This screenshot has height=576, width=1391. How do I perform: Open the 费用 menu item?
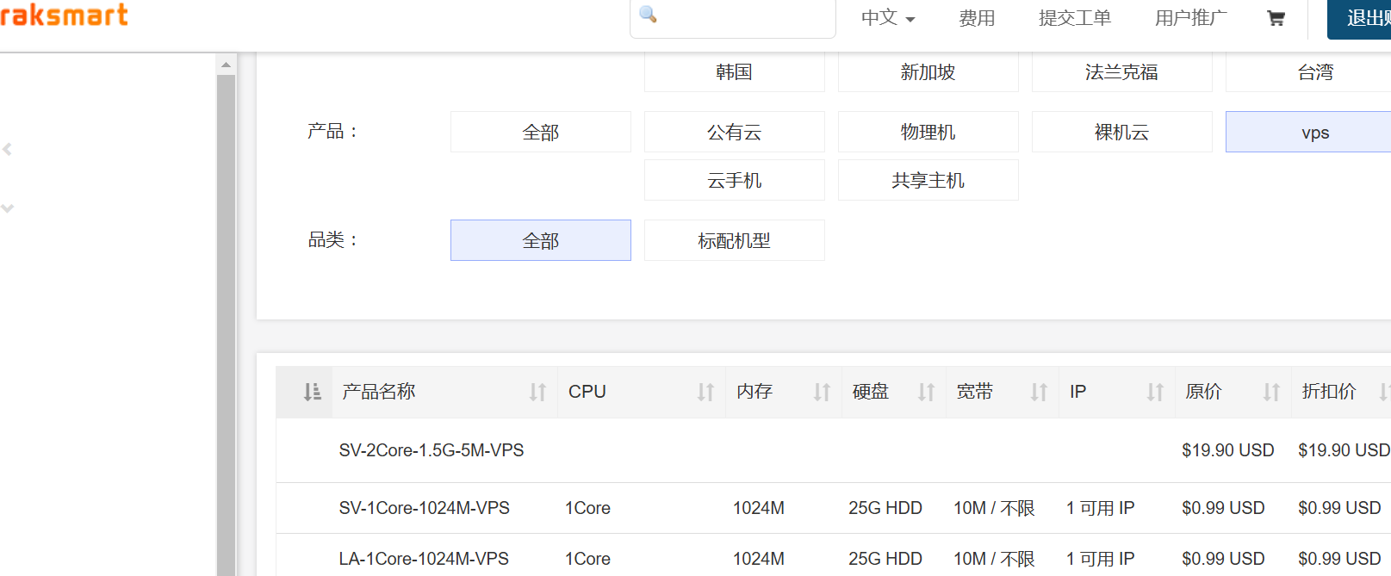pos(977,18)
